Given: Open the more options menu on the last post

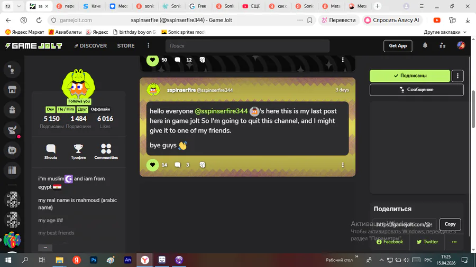Looking at the screenshot, I should [x=343, y=165].
